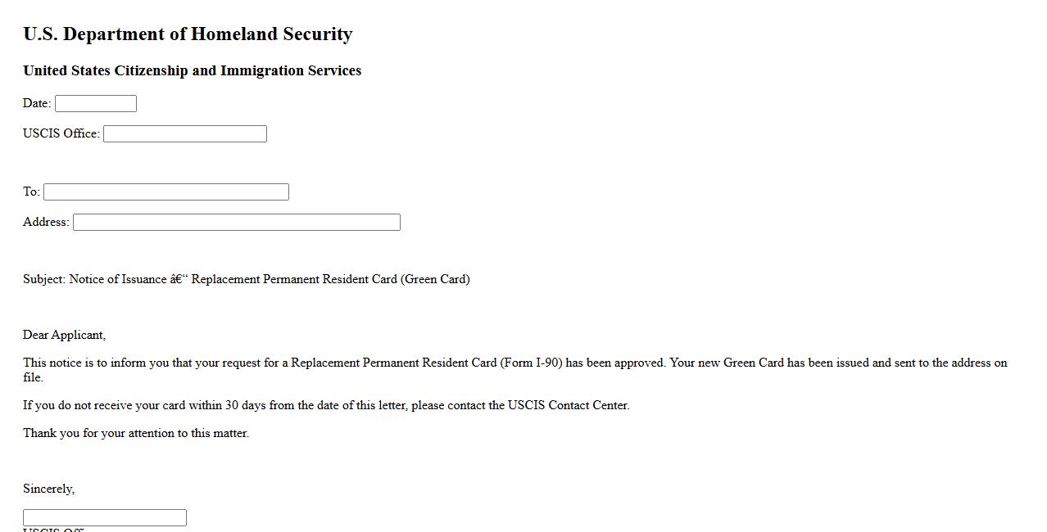Image resolution: width=1047 pixels, height=532 pixels.
Task: Click the Citizenship and Immigration Services subheading
Action: (x=192, y=71)
